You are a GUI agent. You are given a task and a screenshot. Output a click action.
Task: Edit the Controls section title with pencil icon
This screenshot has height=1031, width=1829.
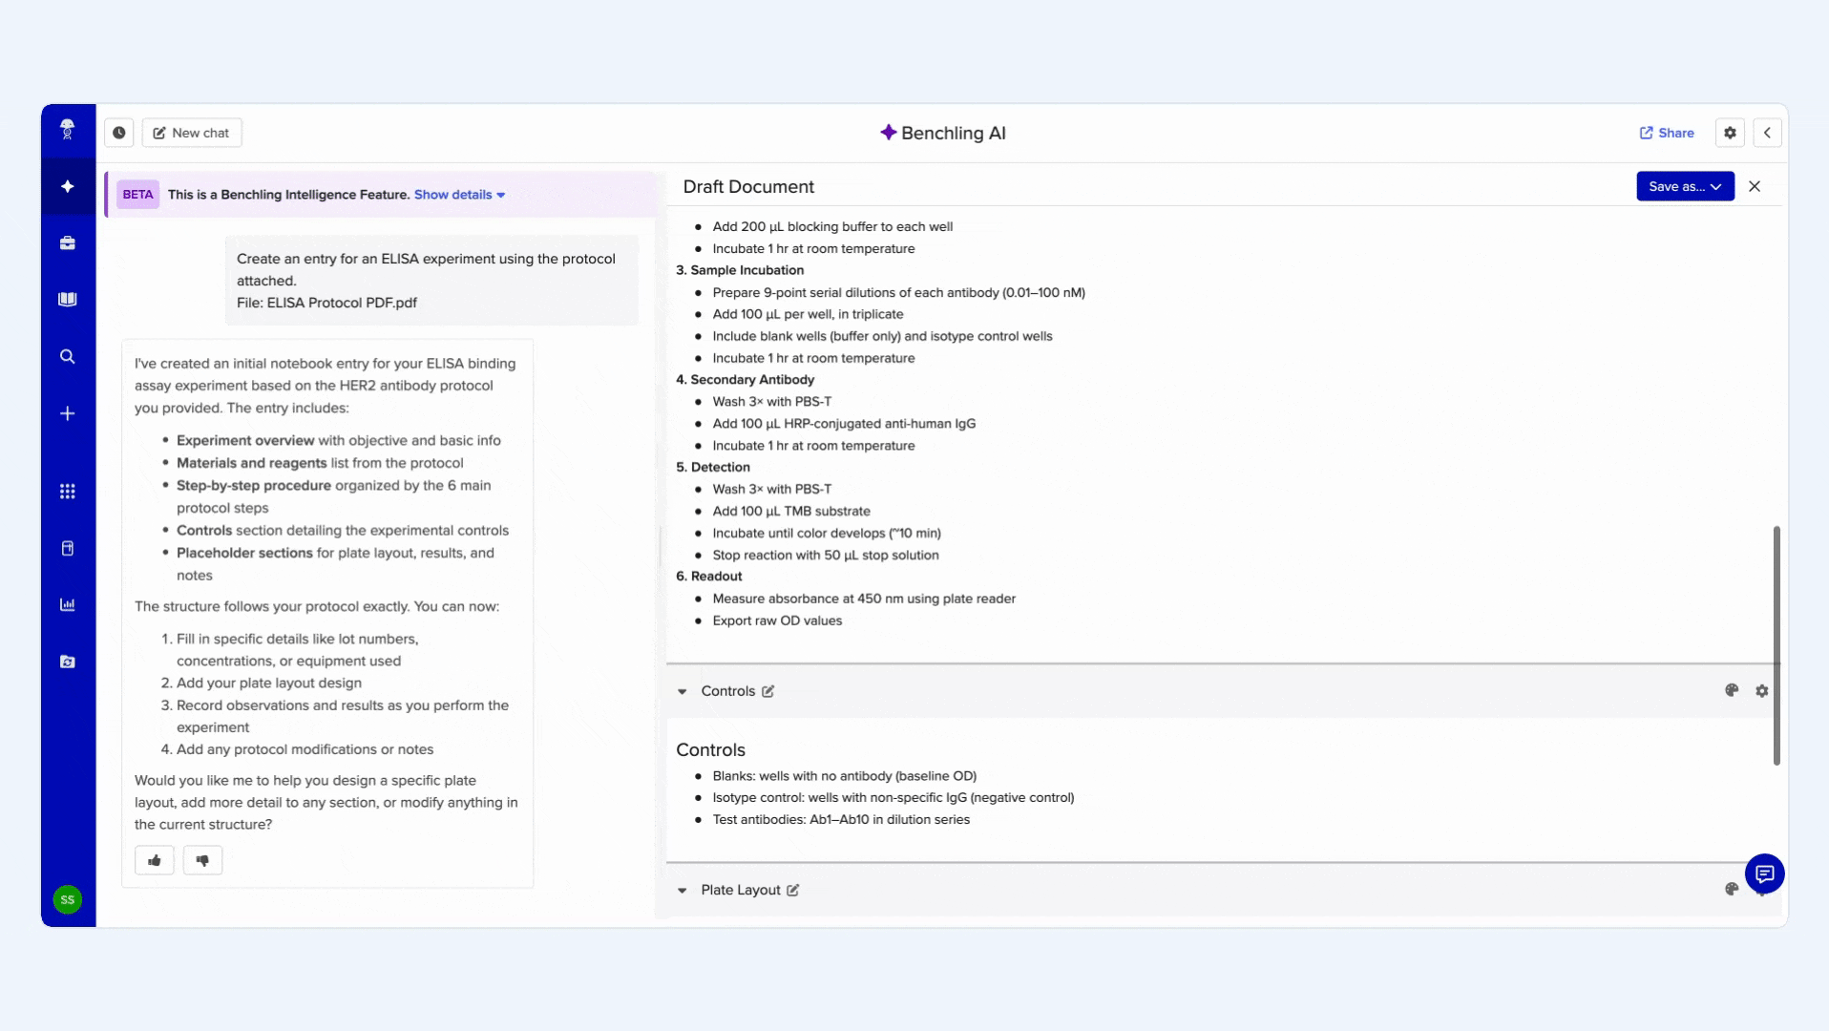point(768,690)
